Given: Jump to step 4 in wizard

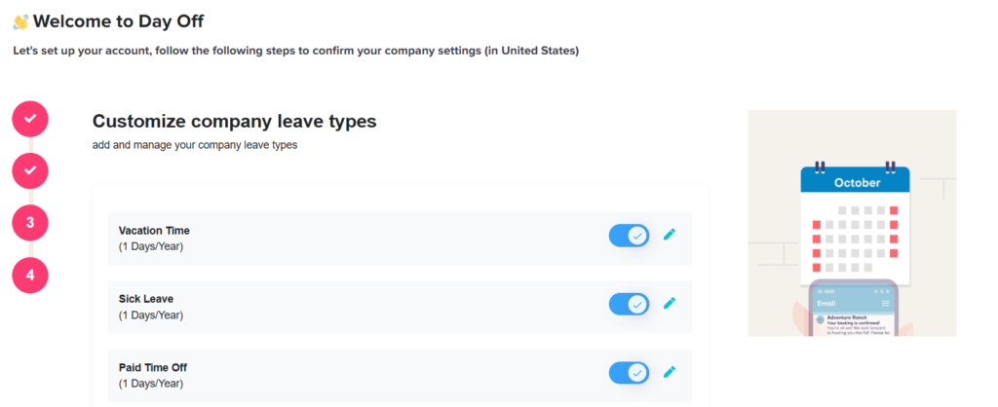Looking at the screenshot, I should point(30,275).
